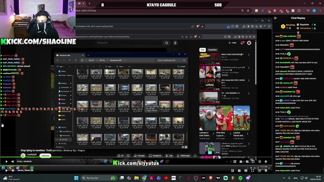This screenshot has height=182, width=324.
Task: Click the Télécharger download button
Action: [x=183, y=156]
